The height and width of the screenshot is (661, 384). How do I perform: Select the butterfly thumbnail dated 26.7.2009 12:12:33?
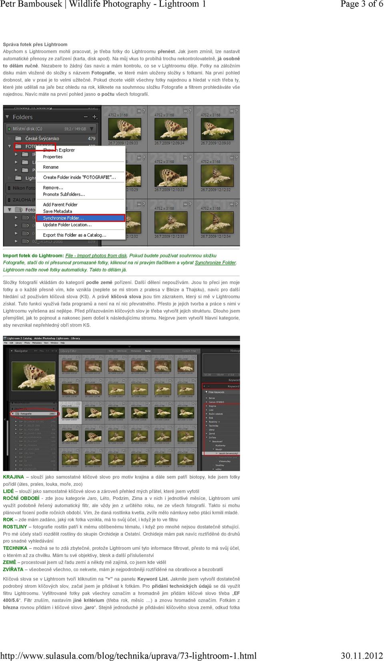171,222
